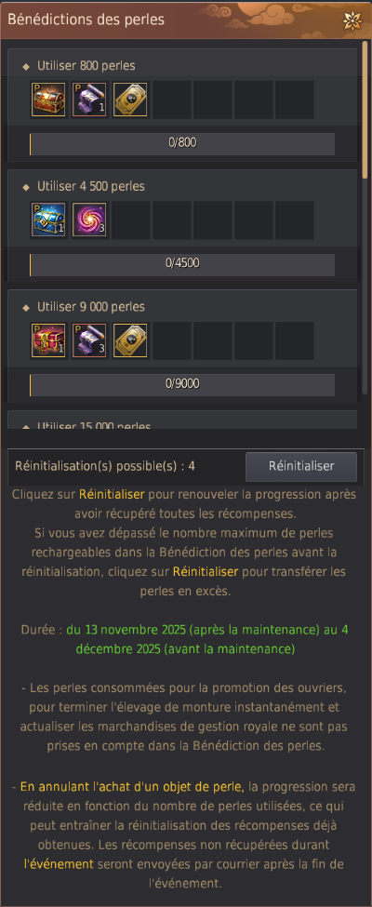
Task: Select the blue chest reward in 4 500 perles
Action: pyautogui.click(x=49, y=220)
